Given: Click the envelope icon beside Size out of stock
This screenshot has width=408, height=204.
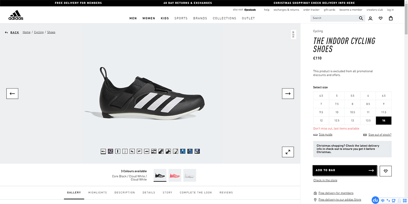Looking at the screenshot, I should coord(365,135).
